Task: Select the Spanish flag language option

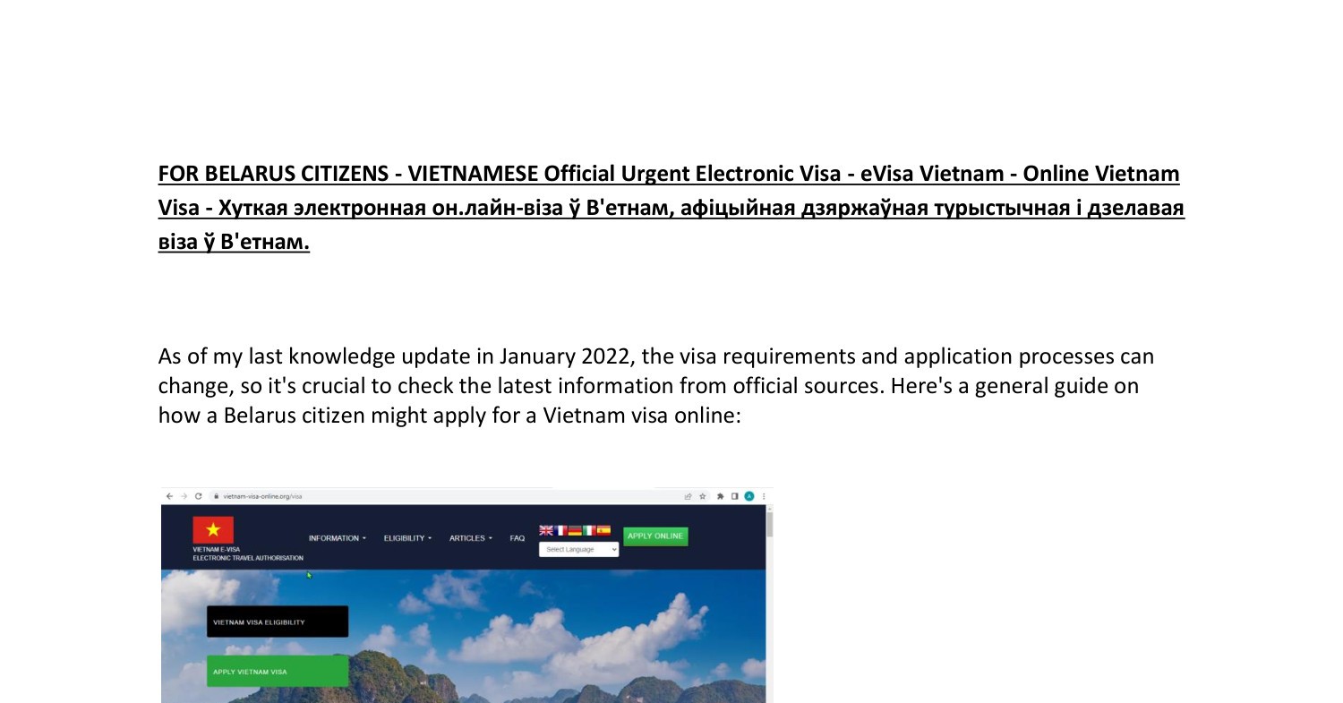Action: [x=603, y=530]
